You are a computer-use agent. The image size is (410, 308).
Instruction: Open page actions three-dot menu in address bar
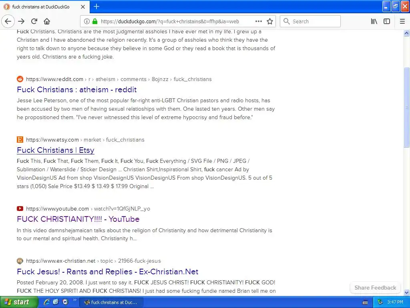click(x=258, y=22)
